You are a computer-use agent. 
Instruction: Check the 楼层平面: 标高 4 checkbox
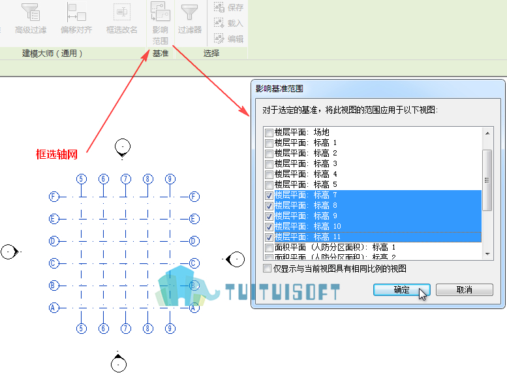click(x=269, y=174)
